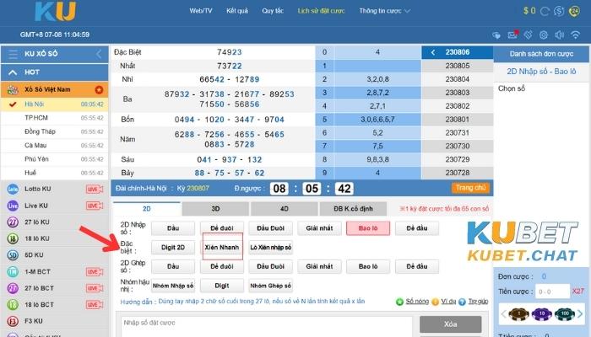Image resolution: width=591 pixels, height=337 pixels.
Task: Open F3 KU game
Action: [x=34, y=321]
